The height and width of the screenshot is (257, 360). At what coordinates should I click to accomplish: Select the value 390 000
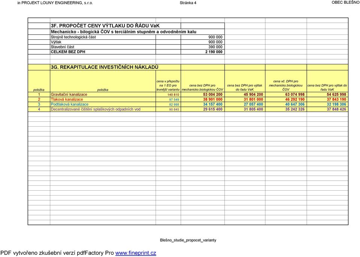pyautogui.click(x=215, y=47)
